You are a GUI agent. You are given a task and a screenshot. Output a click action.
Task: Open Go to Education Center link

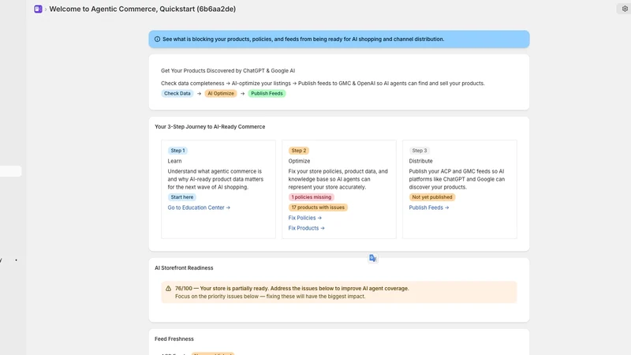[199, 207]
